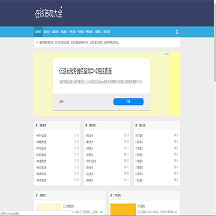216x216 pixels.
Task: Open the first entry in the right list panel
Action: pos(139,136)
